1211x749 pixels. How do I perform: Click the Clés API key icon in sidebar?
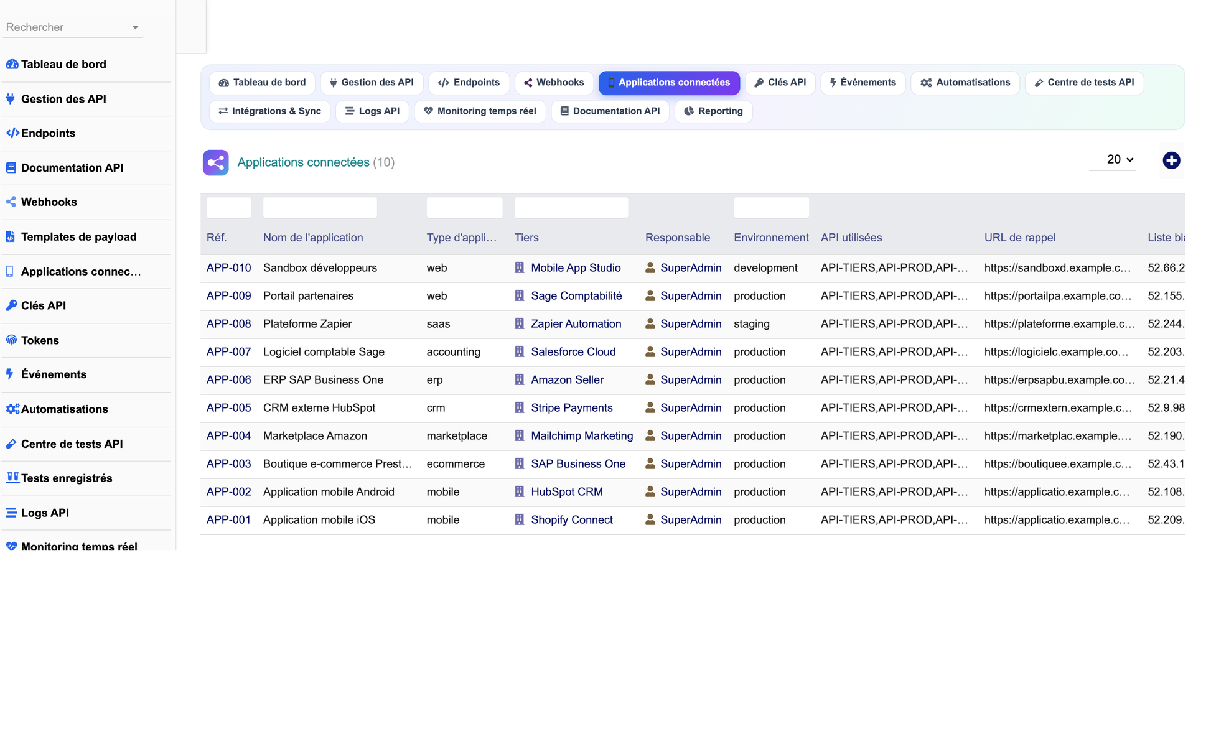[x=11, y=305]
